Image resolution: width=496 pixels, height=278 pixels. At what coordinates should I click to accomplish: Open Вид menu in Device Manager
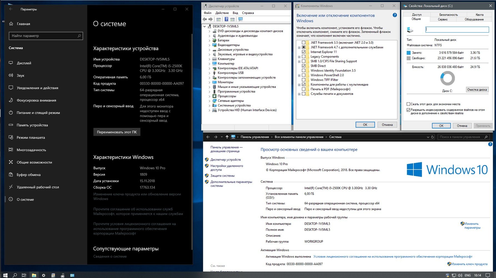pos(235,13)
